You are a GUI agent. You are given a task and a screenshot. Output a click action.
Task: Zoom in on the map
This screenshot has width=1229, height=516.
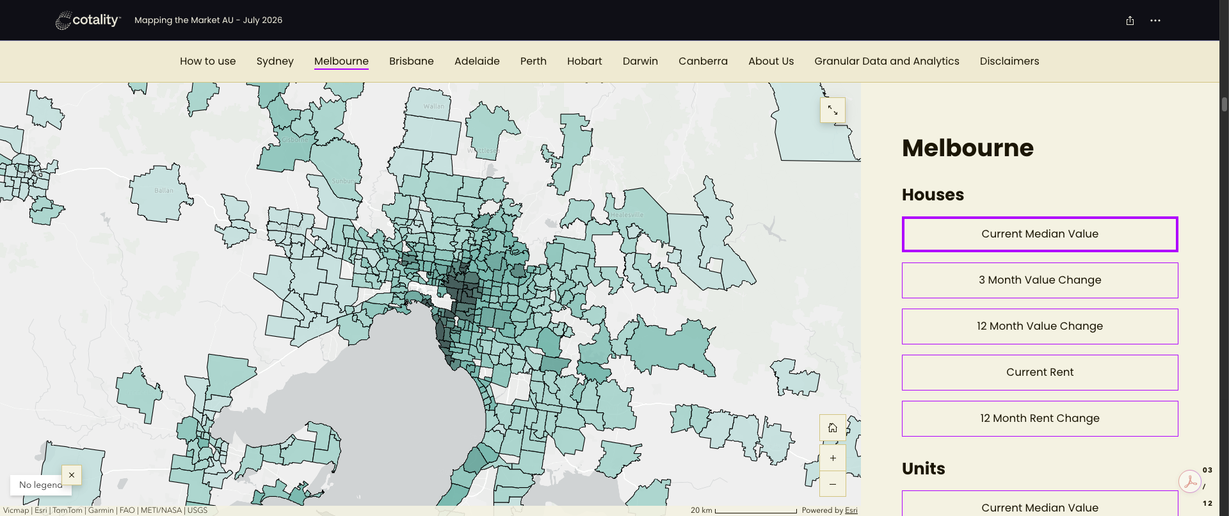point(833,458)
